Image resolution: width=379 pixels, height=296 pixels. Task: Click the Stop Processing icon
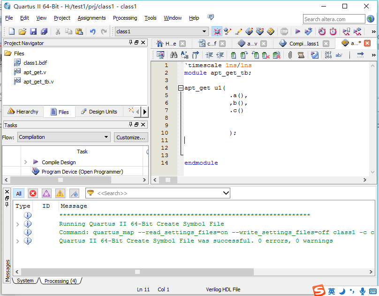[x=284, y=31]
